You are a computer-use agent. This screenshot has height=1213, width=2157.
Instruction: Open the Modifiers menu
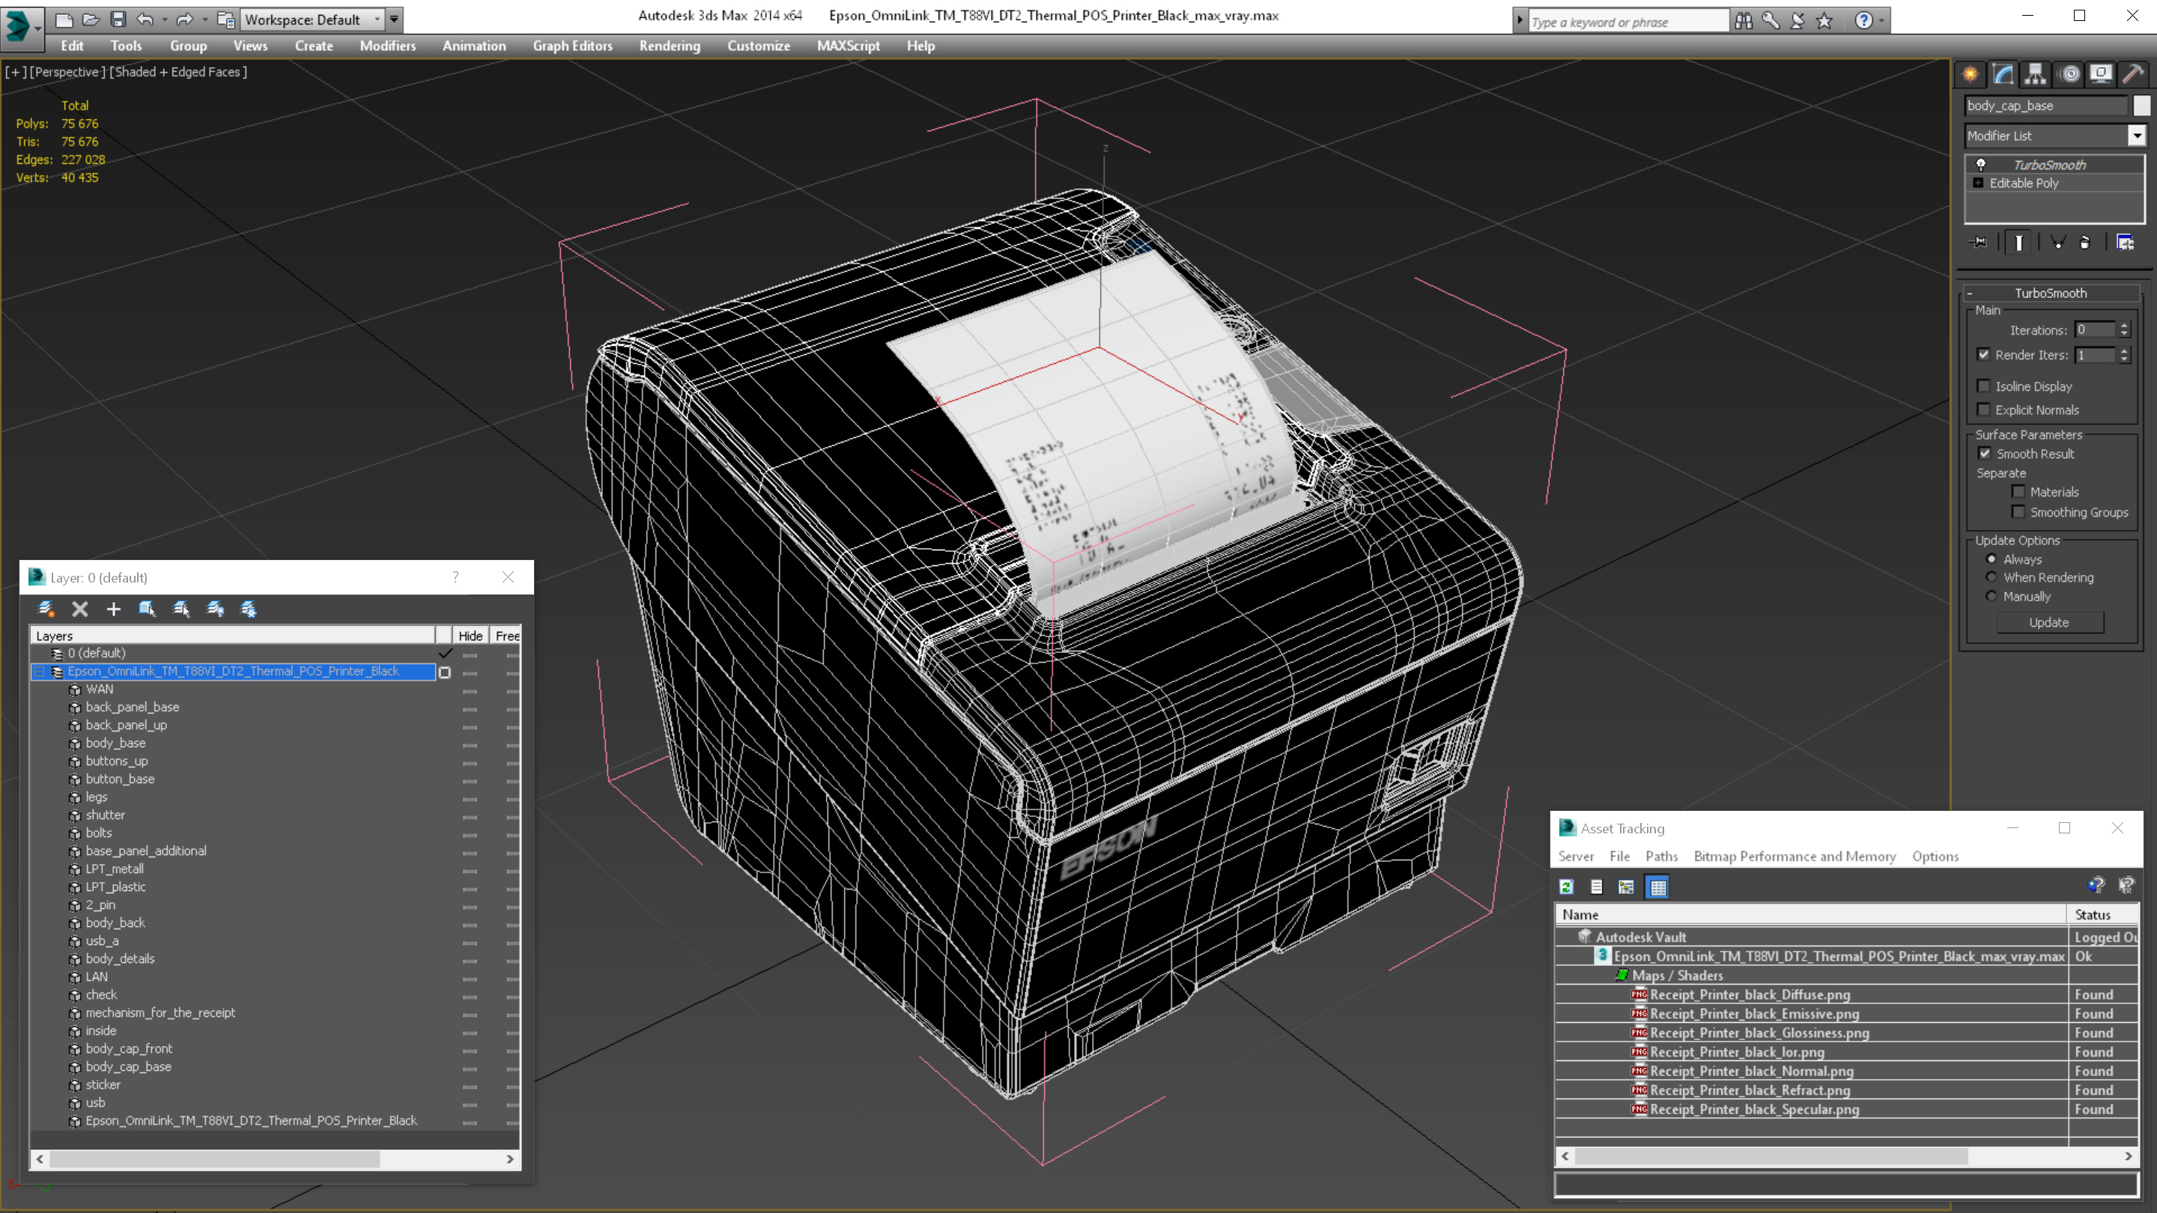click(x=388, y=46)
